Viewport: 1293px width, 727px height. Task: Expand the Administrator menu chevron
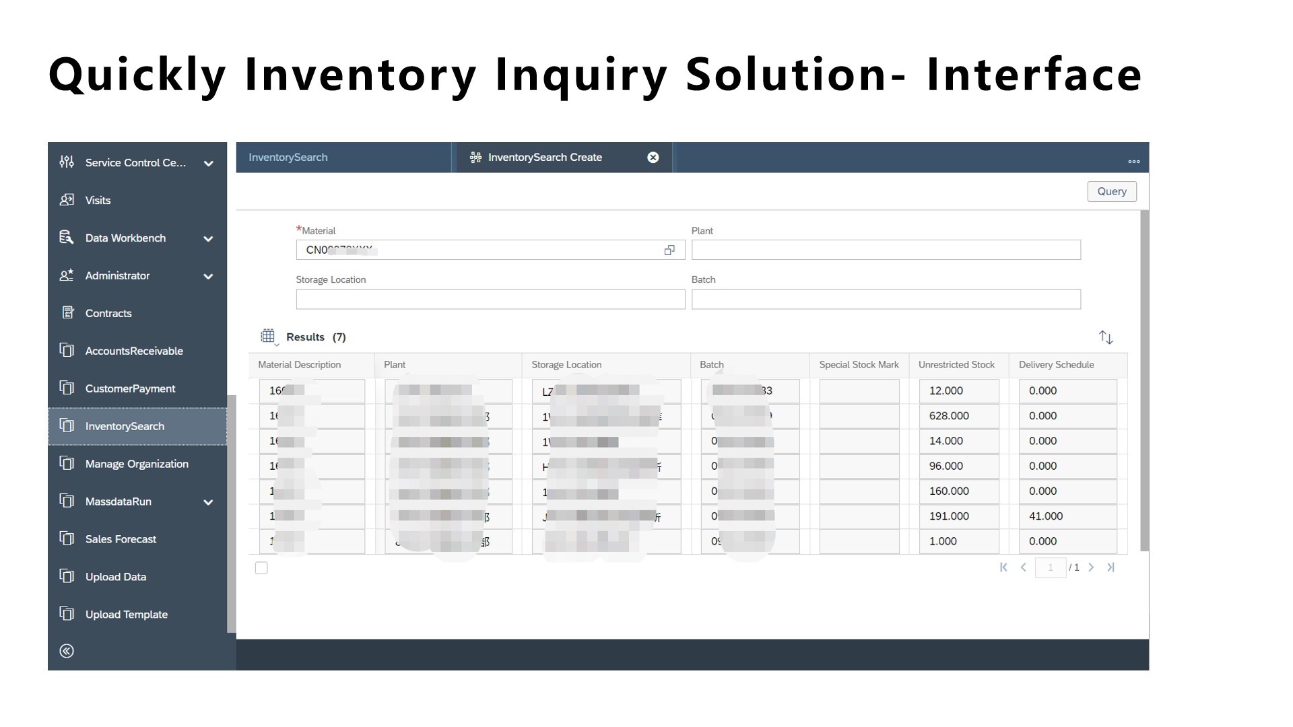coord(209,277)
